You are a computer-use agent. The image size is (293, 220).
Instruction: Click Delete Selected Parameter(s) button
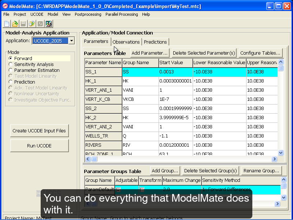(x=204, y=53)
